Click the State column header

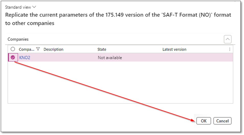click(x=102, y=49)
